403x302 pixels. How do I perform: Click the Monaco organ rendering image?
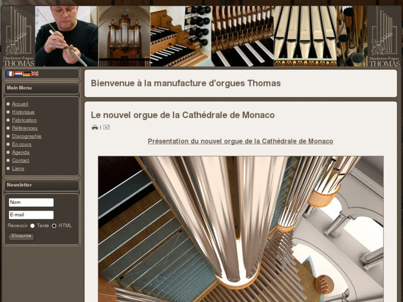coord(241,229)
